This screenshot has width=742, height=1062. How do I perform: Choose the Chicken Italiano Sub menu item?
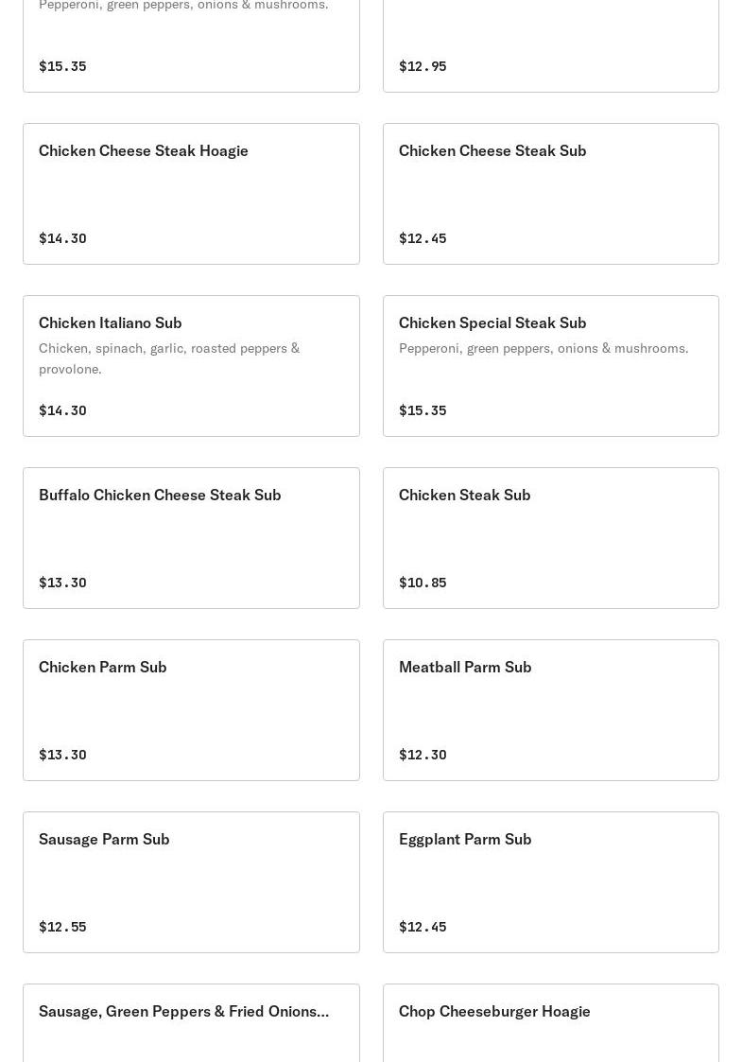click(x=191, y=366)
